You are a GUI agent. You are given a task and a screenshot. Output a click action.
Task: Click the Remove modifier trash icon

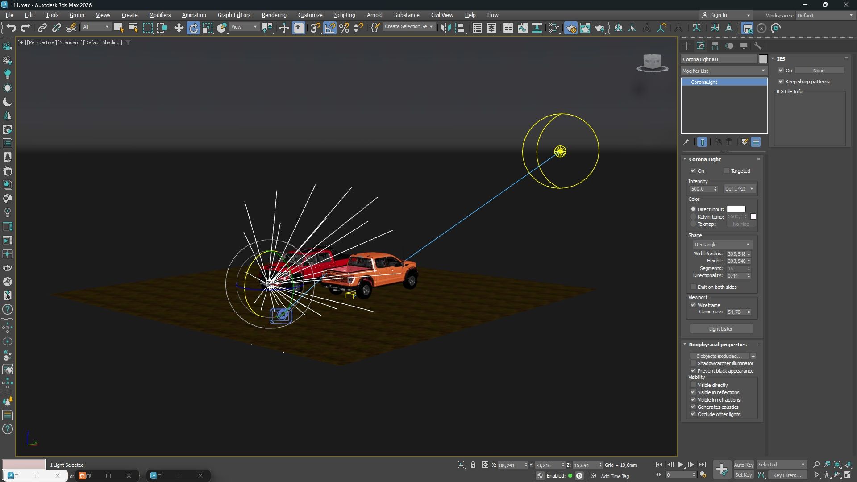point(729,142)
